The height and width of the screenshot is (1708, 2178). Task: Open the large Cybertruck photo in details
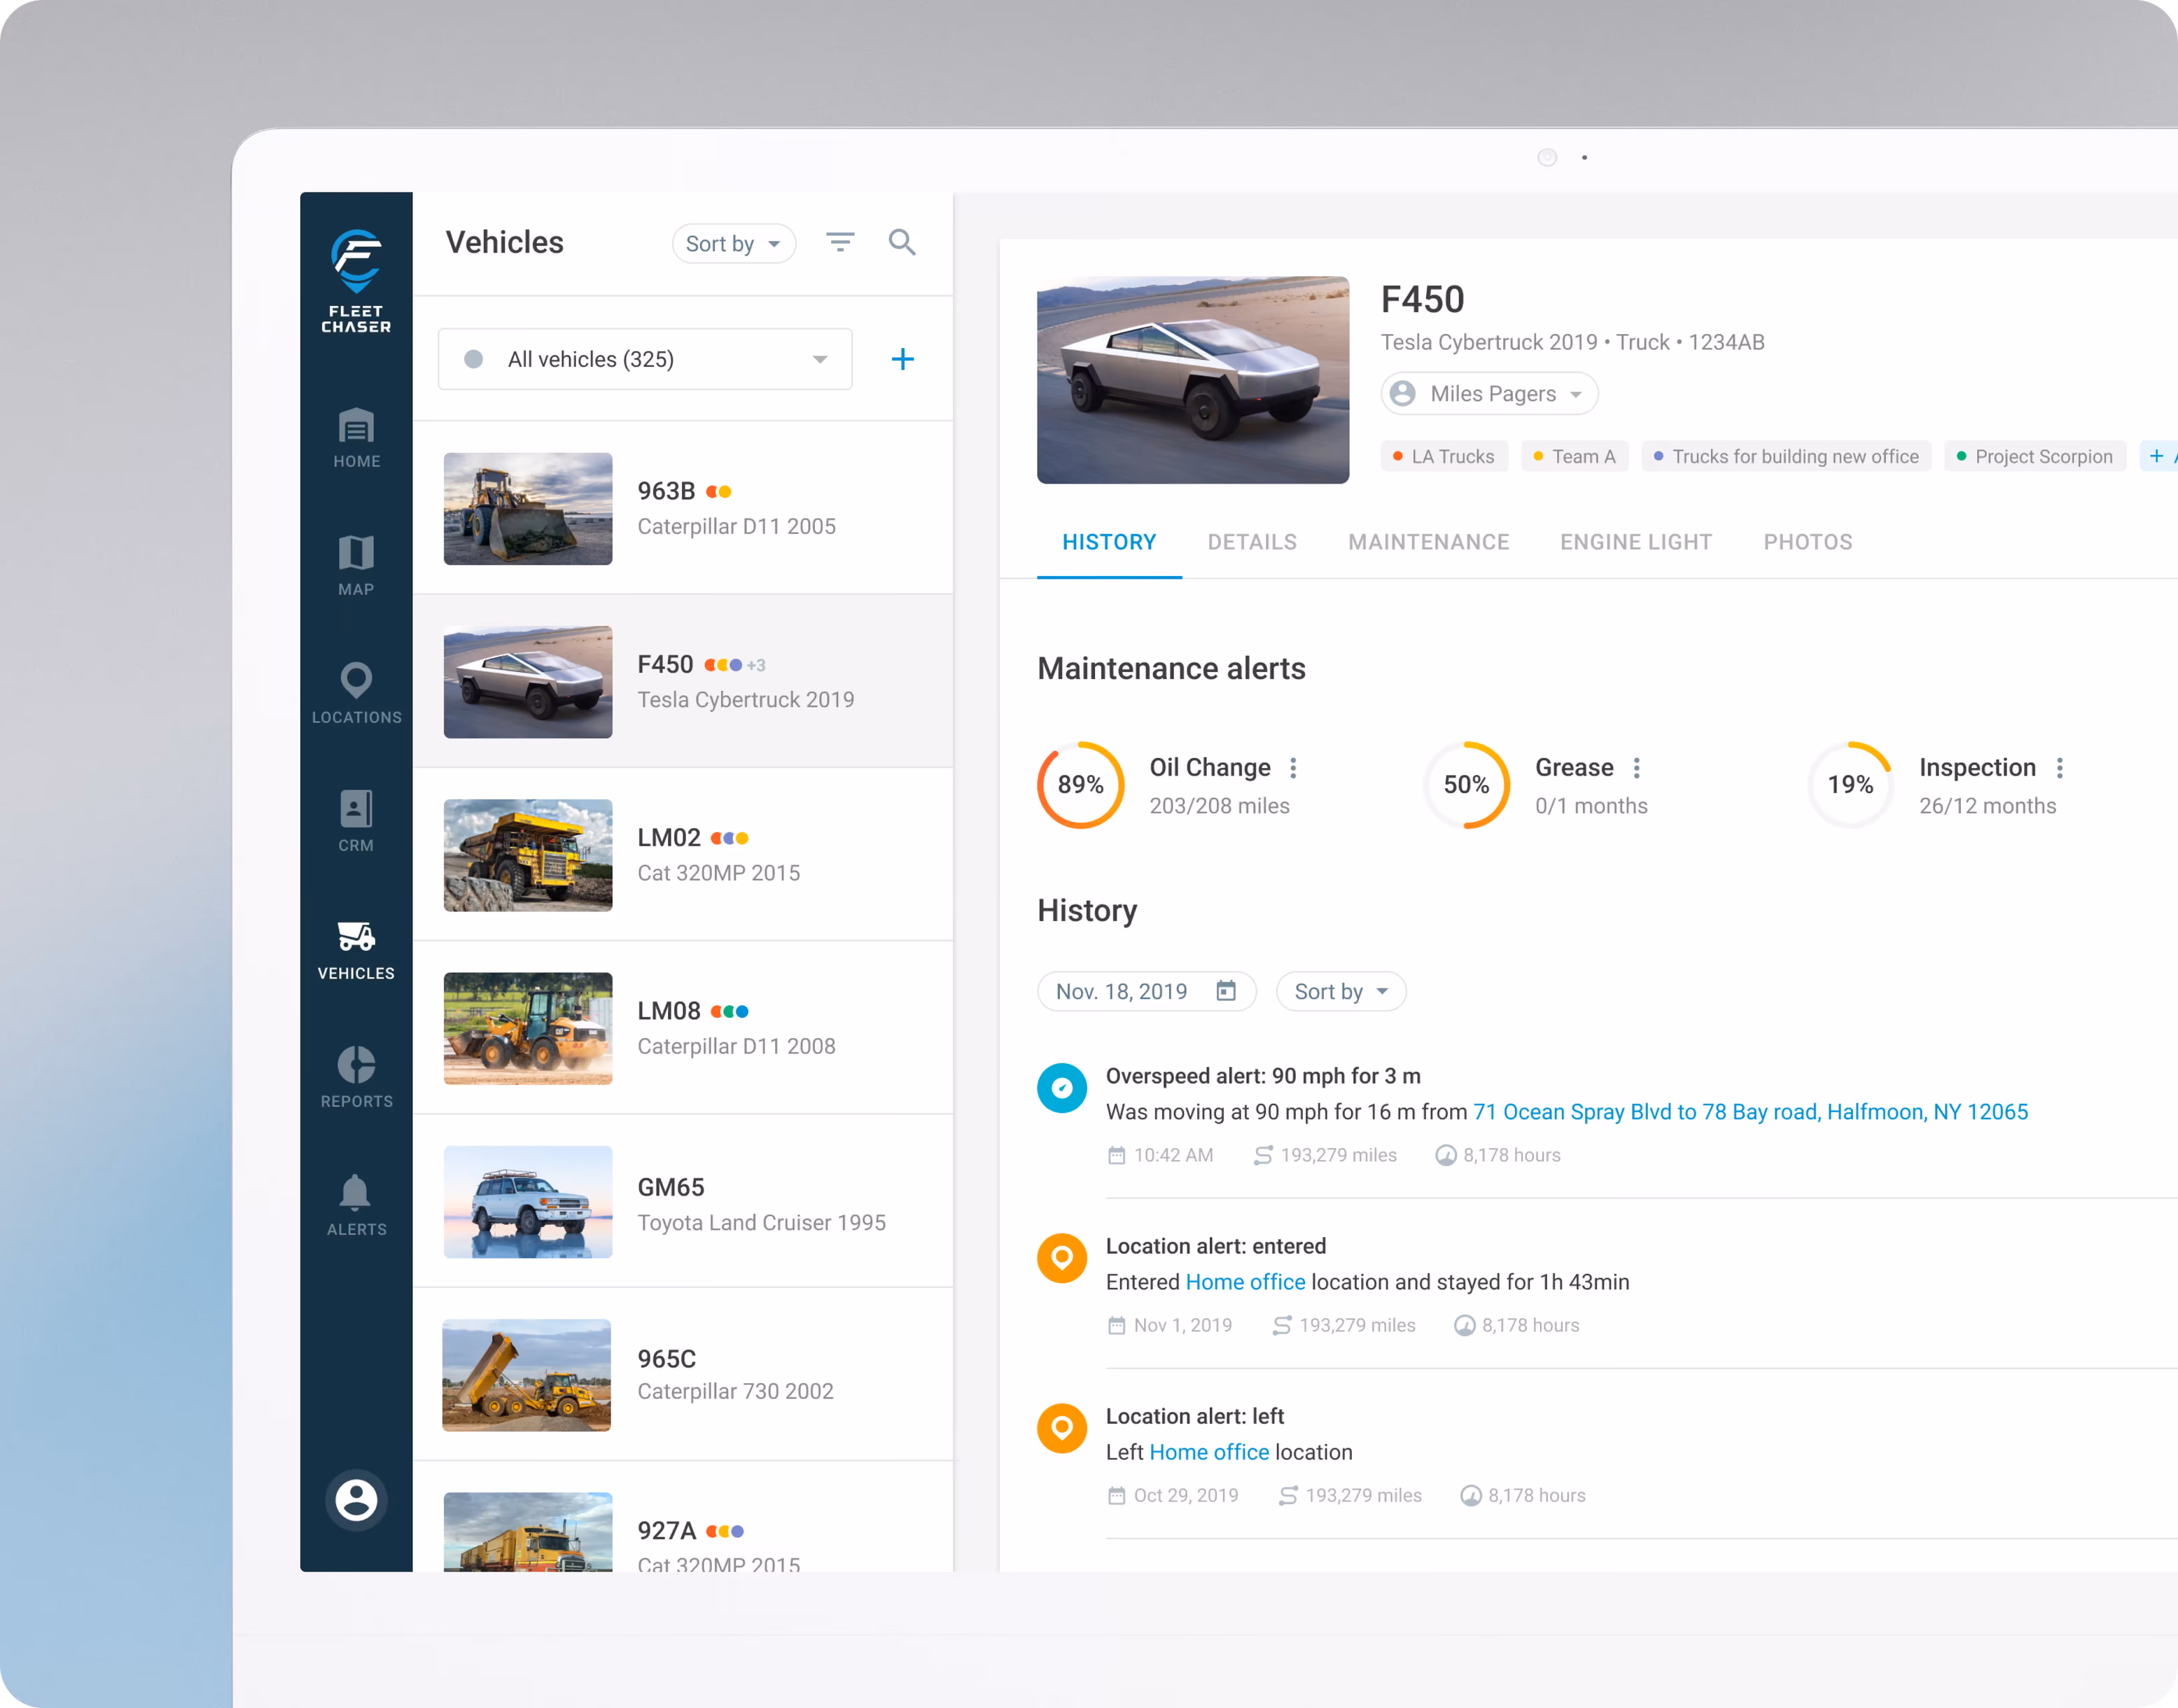(1193, 380)
